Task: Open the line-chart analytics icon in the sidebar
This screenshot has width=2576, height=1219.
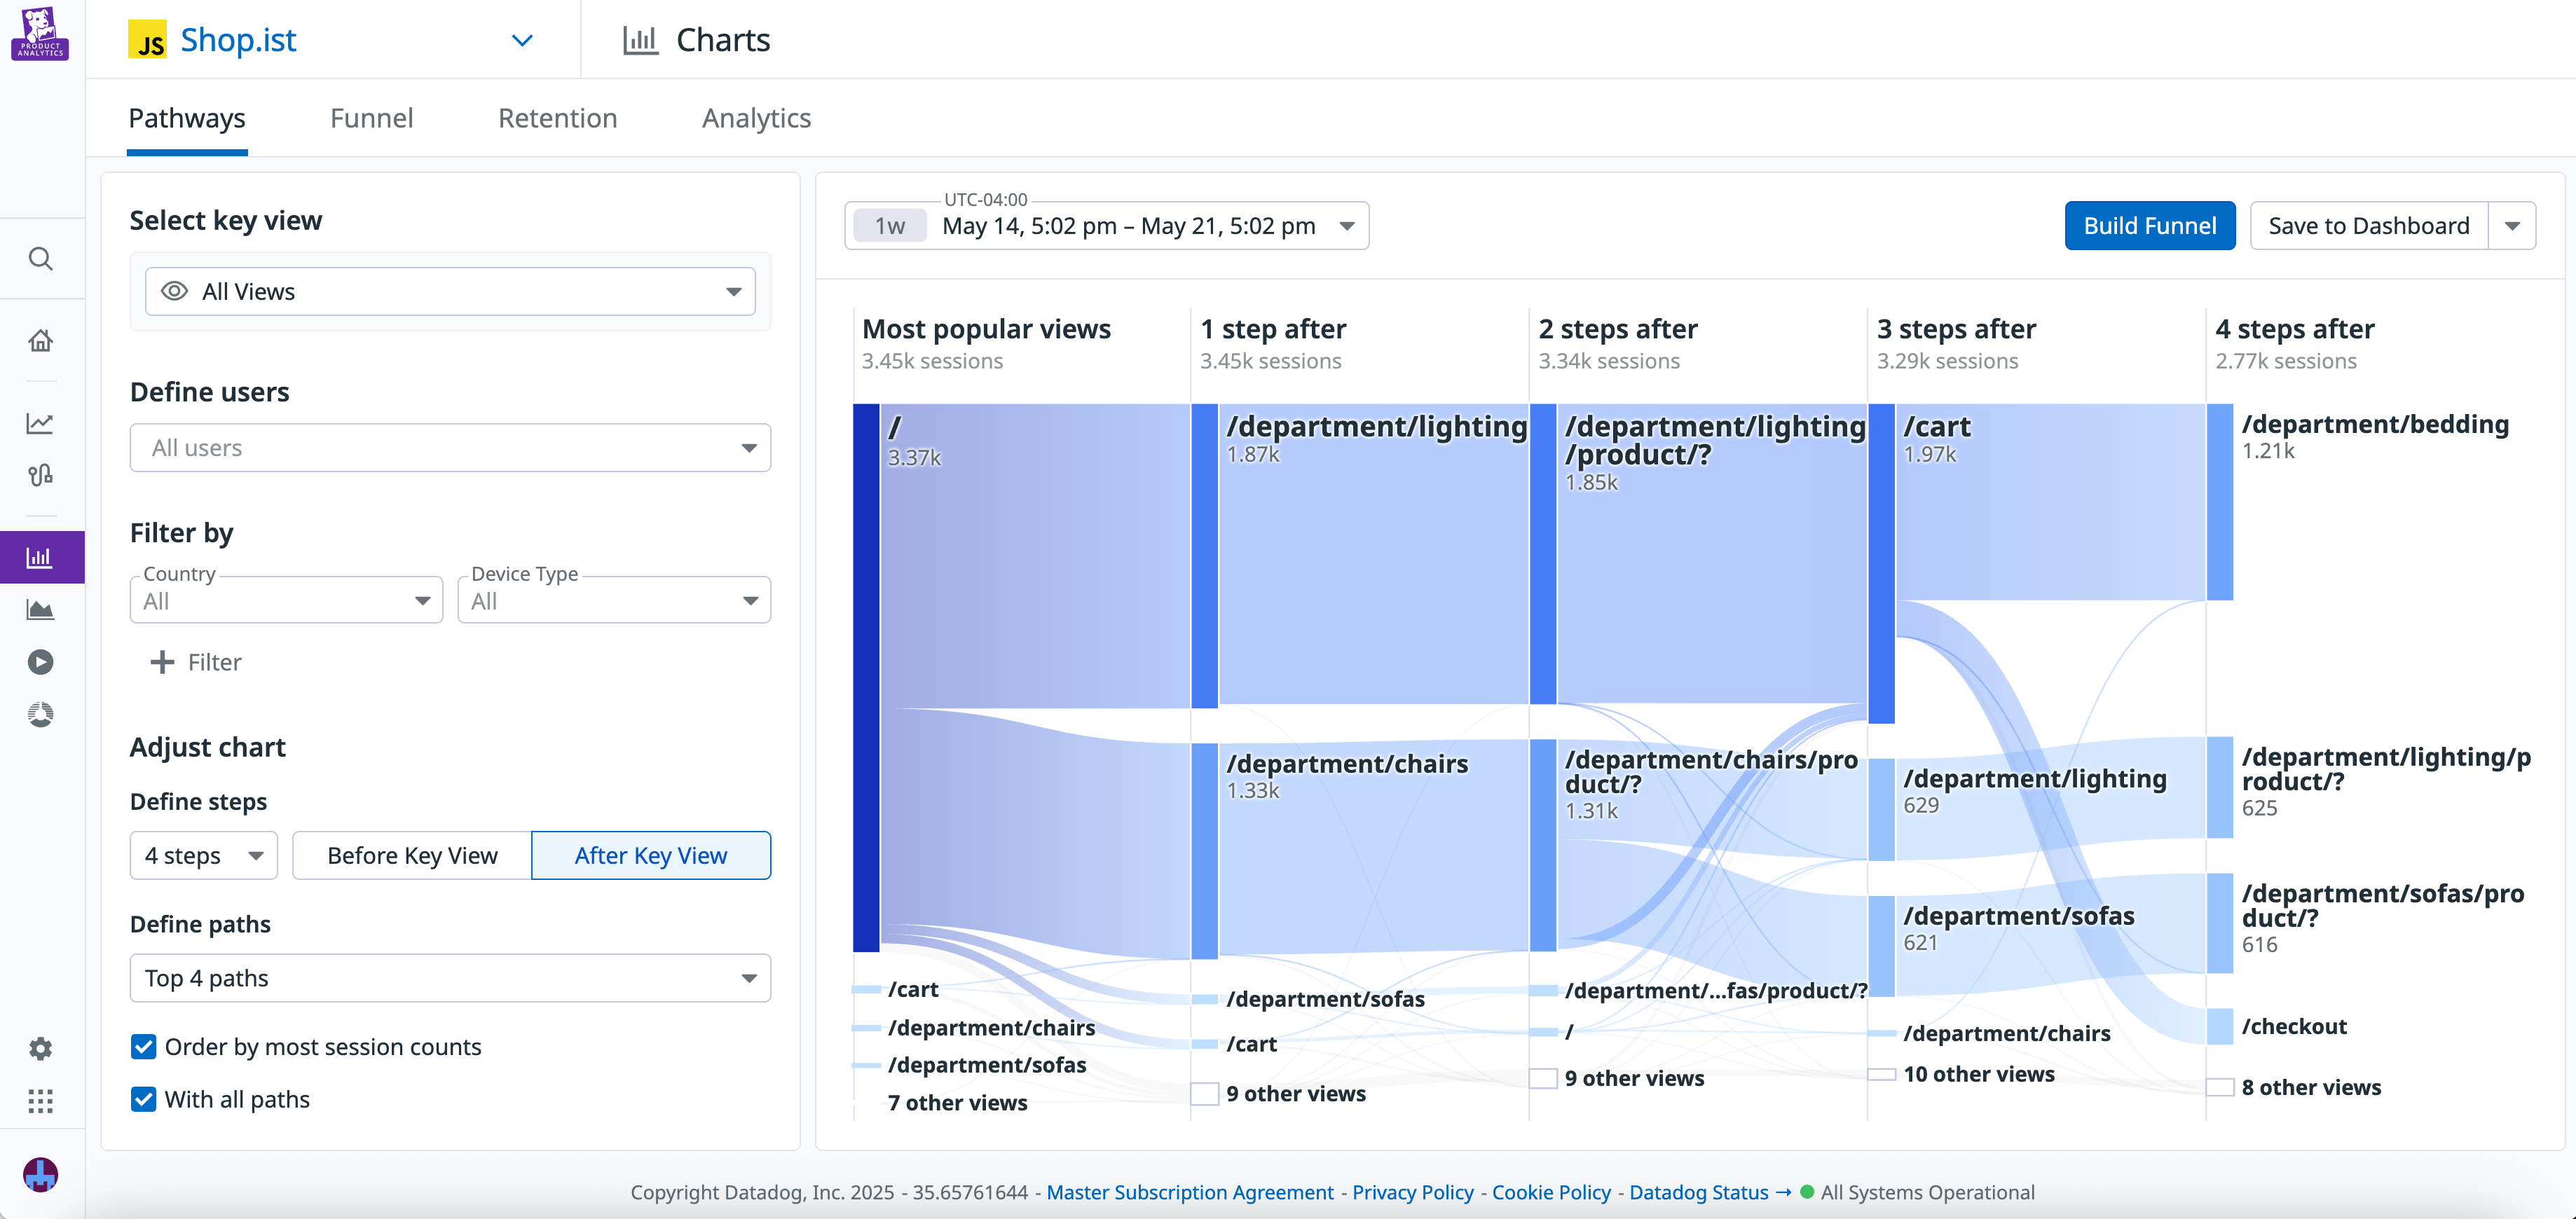Action: pos(41,423)
